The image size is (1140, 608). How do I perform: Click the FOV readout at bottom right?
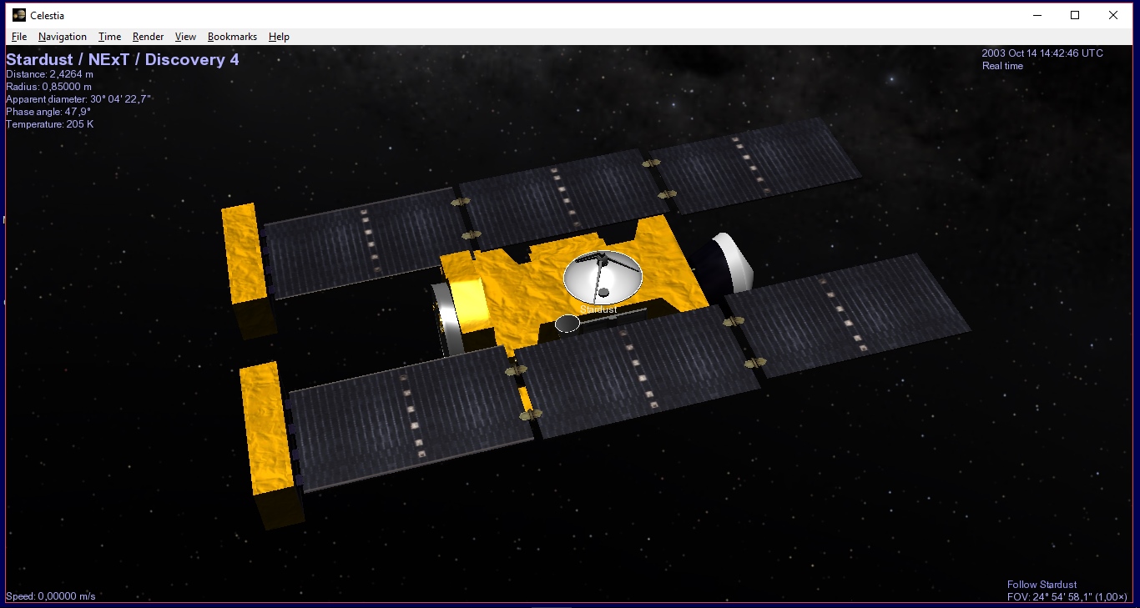1067,596
